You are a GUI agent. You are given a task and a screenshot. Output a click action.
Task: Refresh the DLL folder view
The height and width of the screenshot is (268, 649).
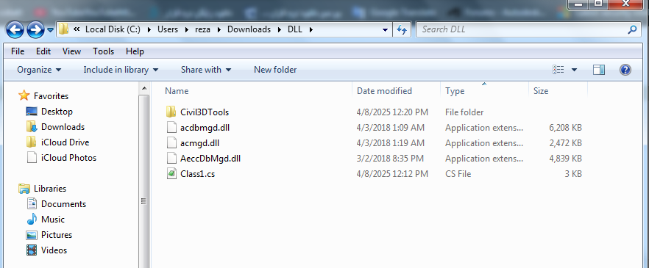click(401, 29)
